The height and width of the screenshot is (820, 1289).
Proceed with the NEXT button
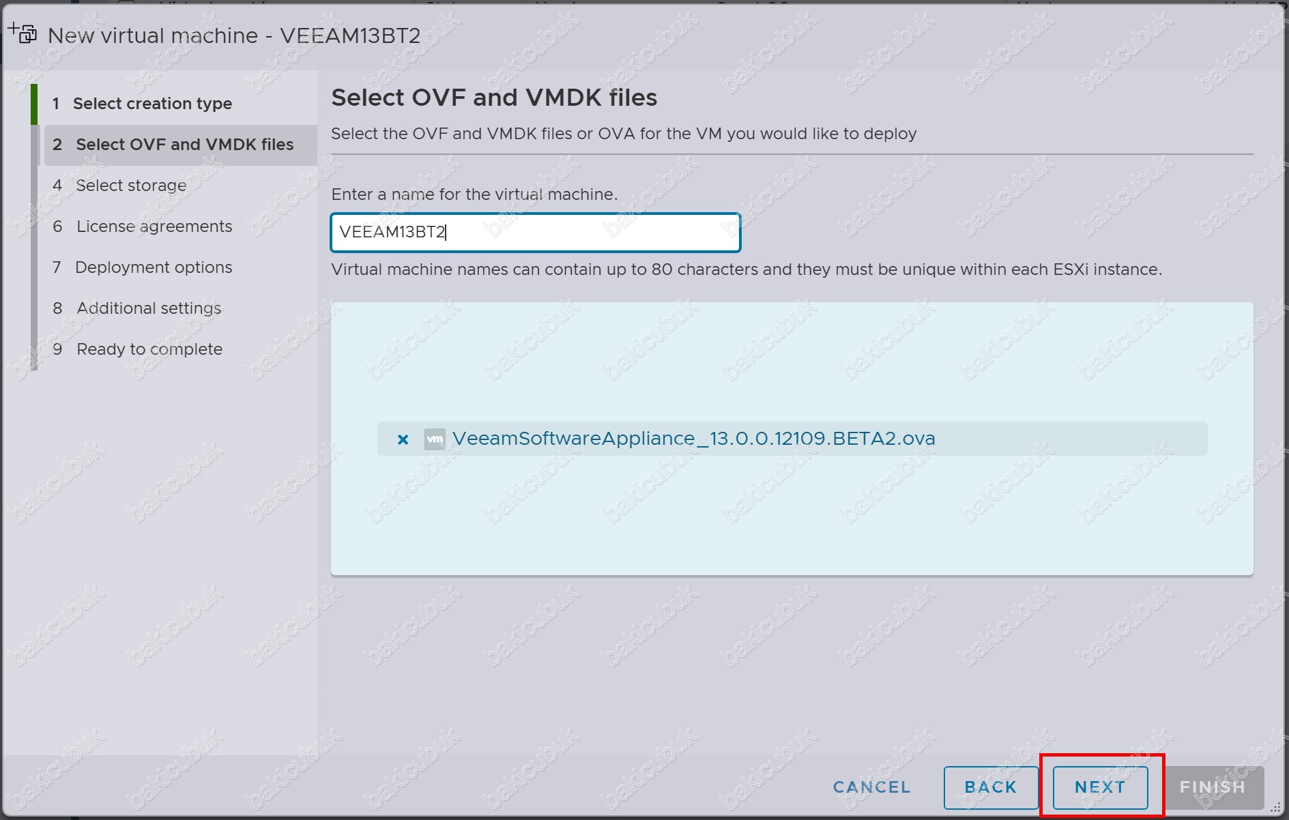(x=1100, y=787)
